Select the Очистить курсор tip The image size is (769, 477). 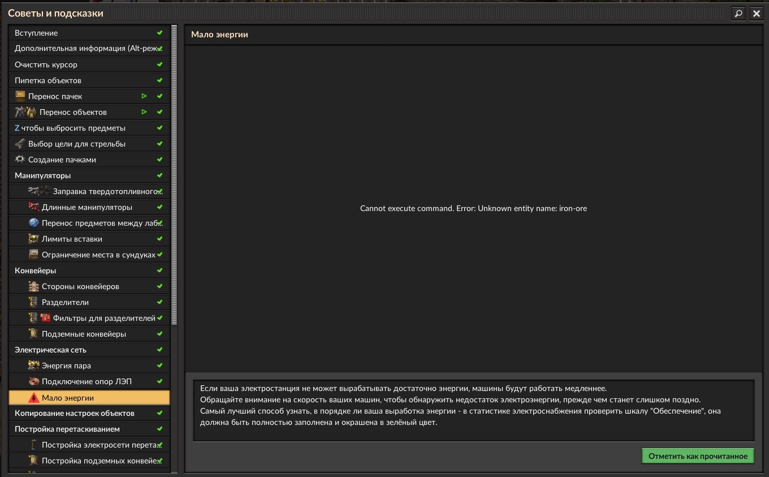coord(89,65)
